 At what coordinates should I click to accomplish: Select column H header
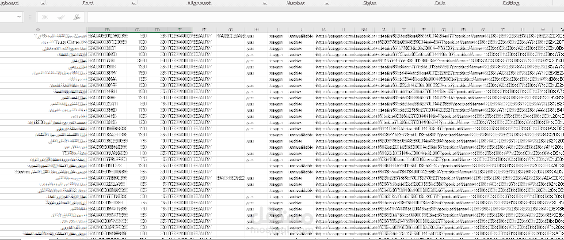coord(257,30)
